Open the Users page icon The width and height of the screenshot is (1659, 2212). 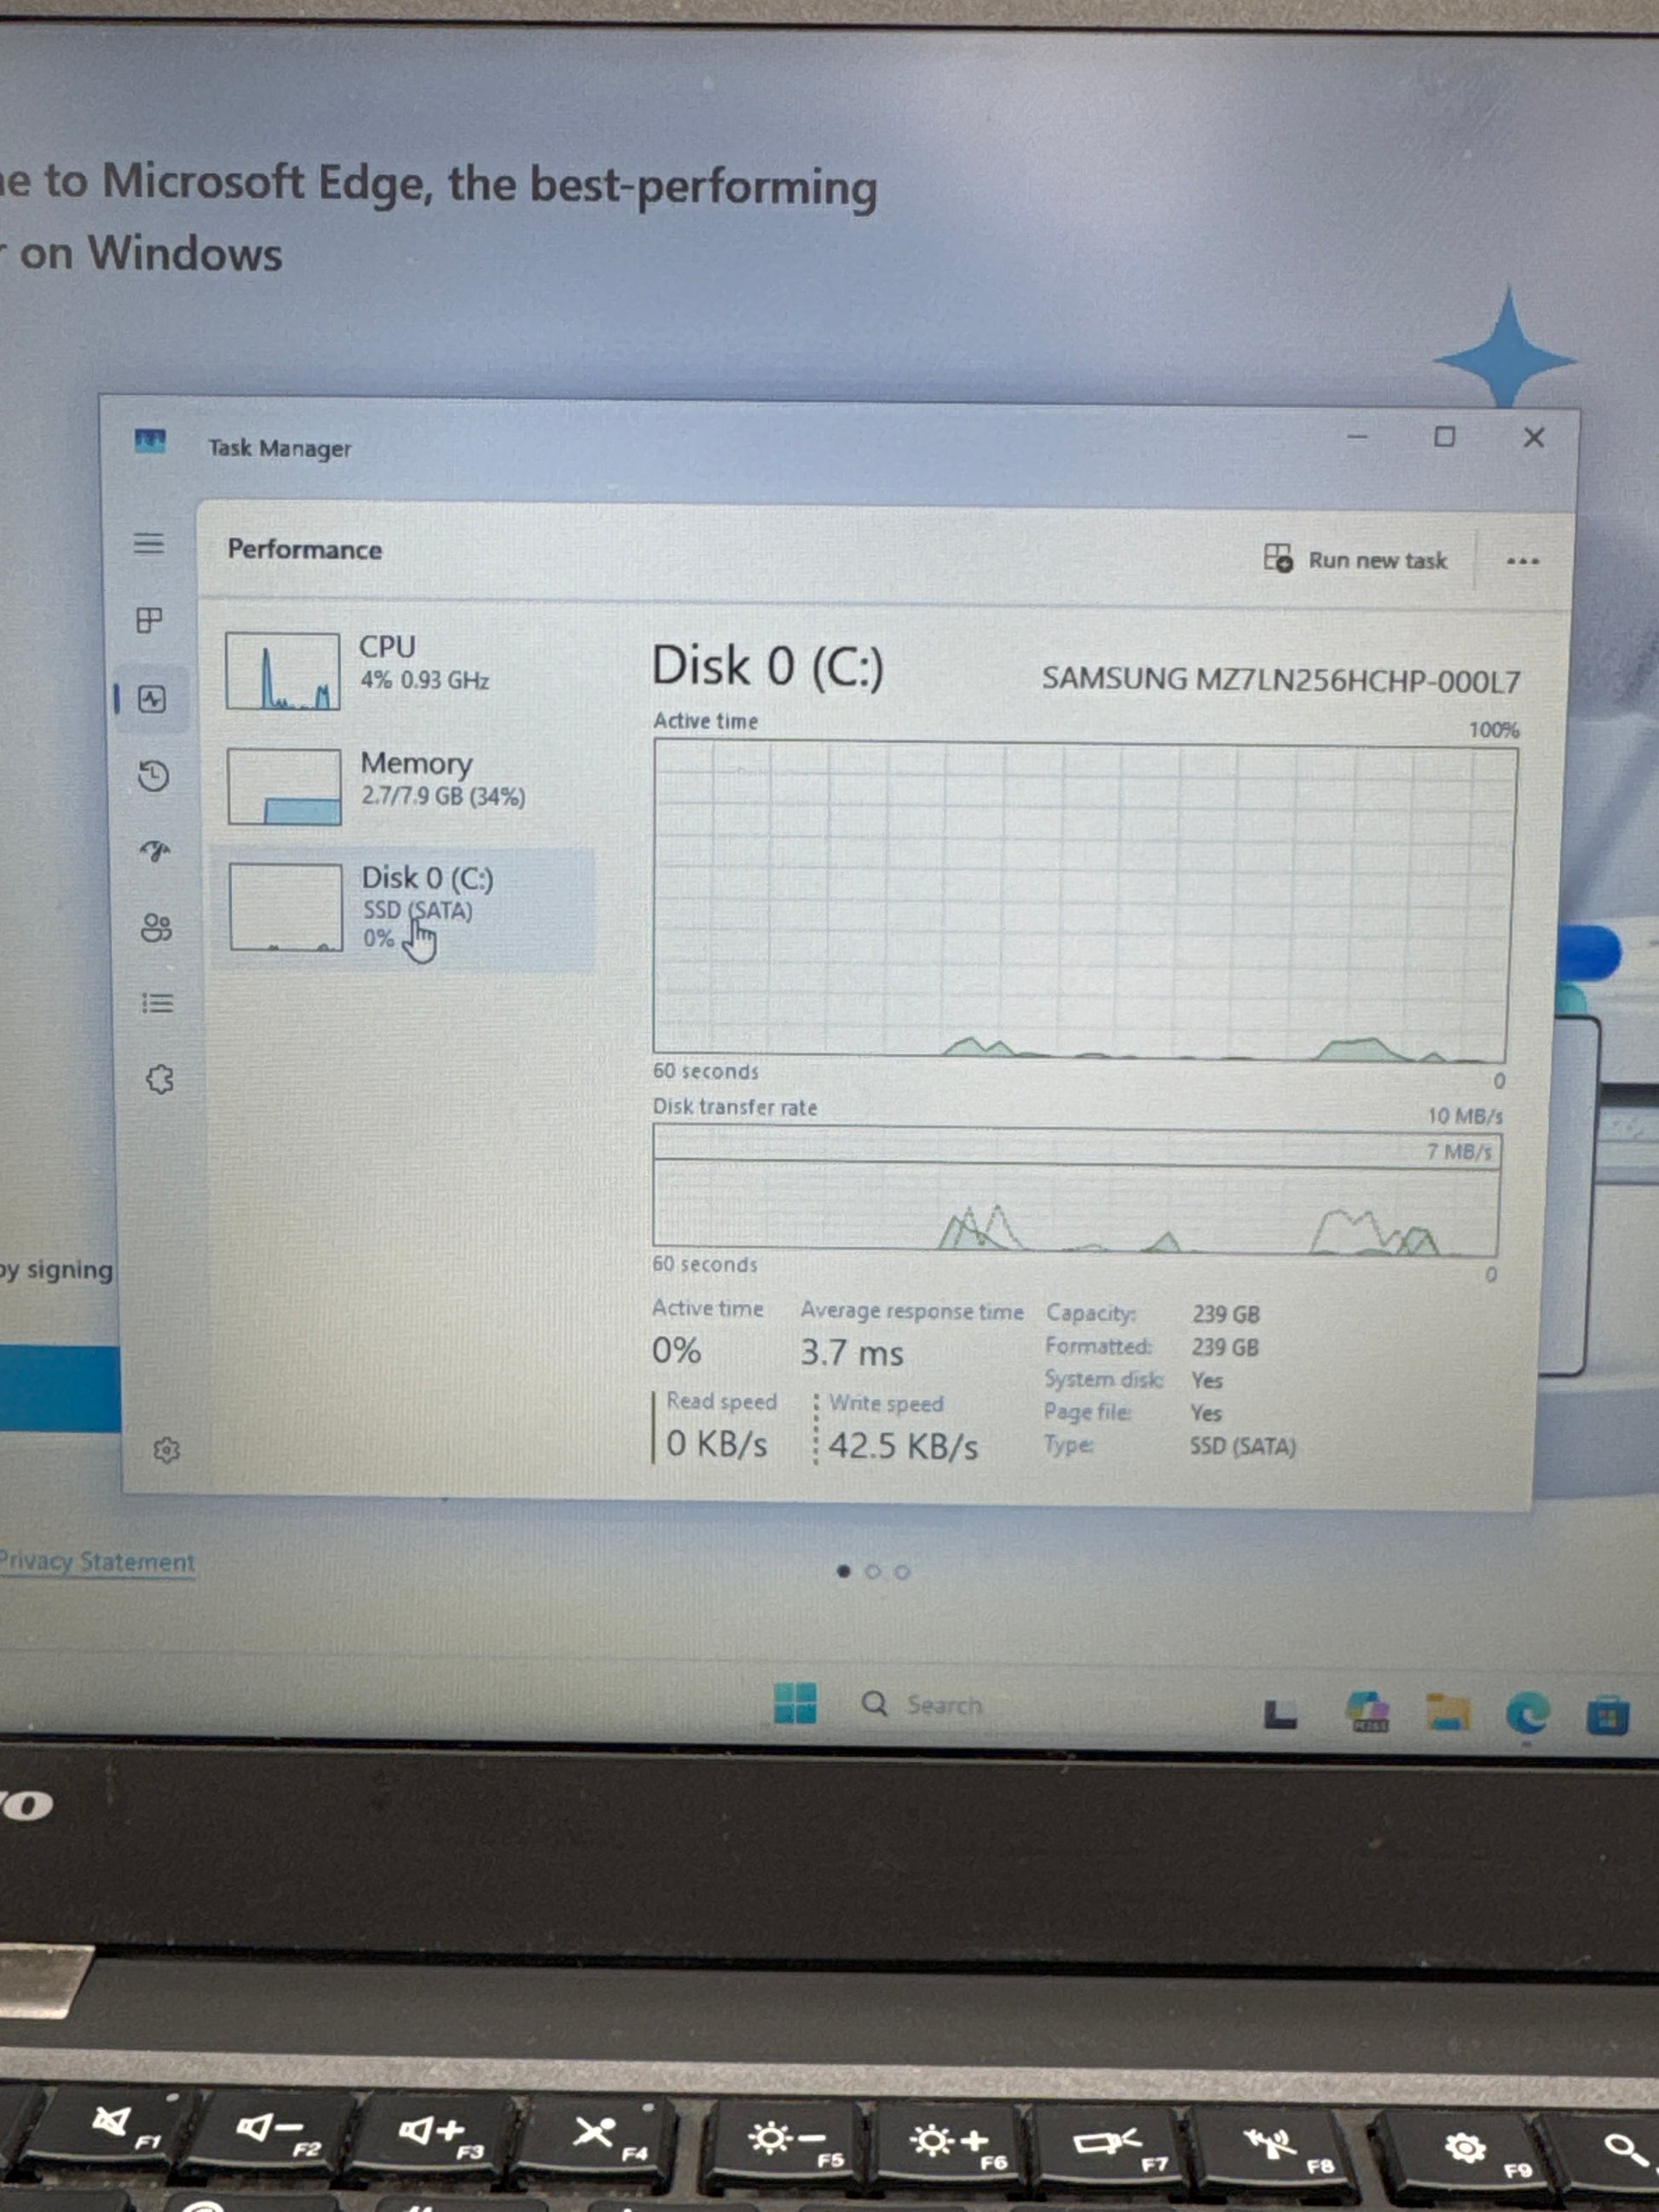point(156,928)
